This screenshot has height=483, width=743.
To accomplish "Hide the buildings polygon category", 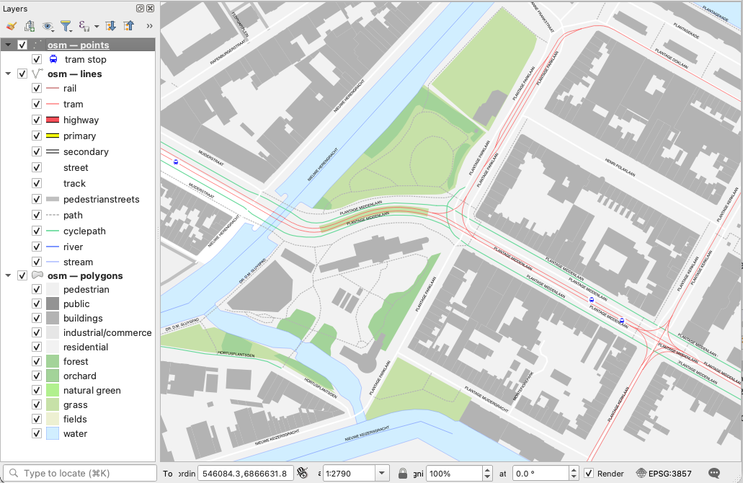I will pyautogui.click(x=37, y=319).
